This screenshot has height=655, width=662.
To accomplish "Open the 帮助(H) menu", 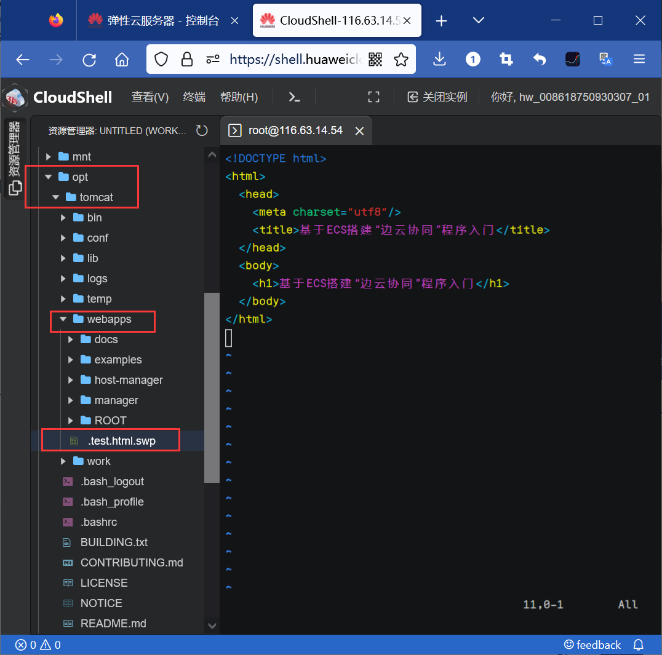I will pyautogui.click(x=239, y=97).
